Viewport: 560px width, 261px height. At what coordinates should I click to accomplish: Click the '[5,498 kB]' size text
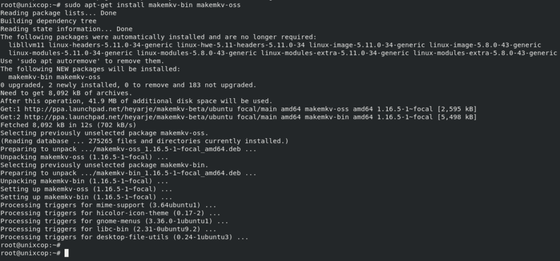(x=457, y=117)
